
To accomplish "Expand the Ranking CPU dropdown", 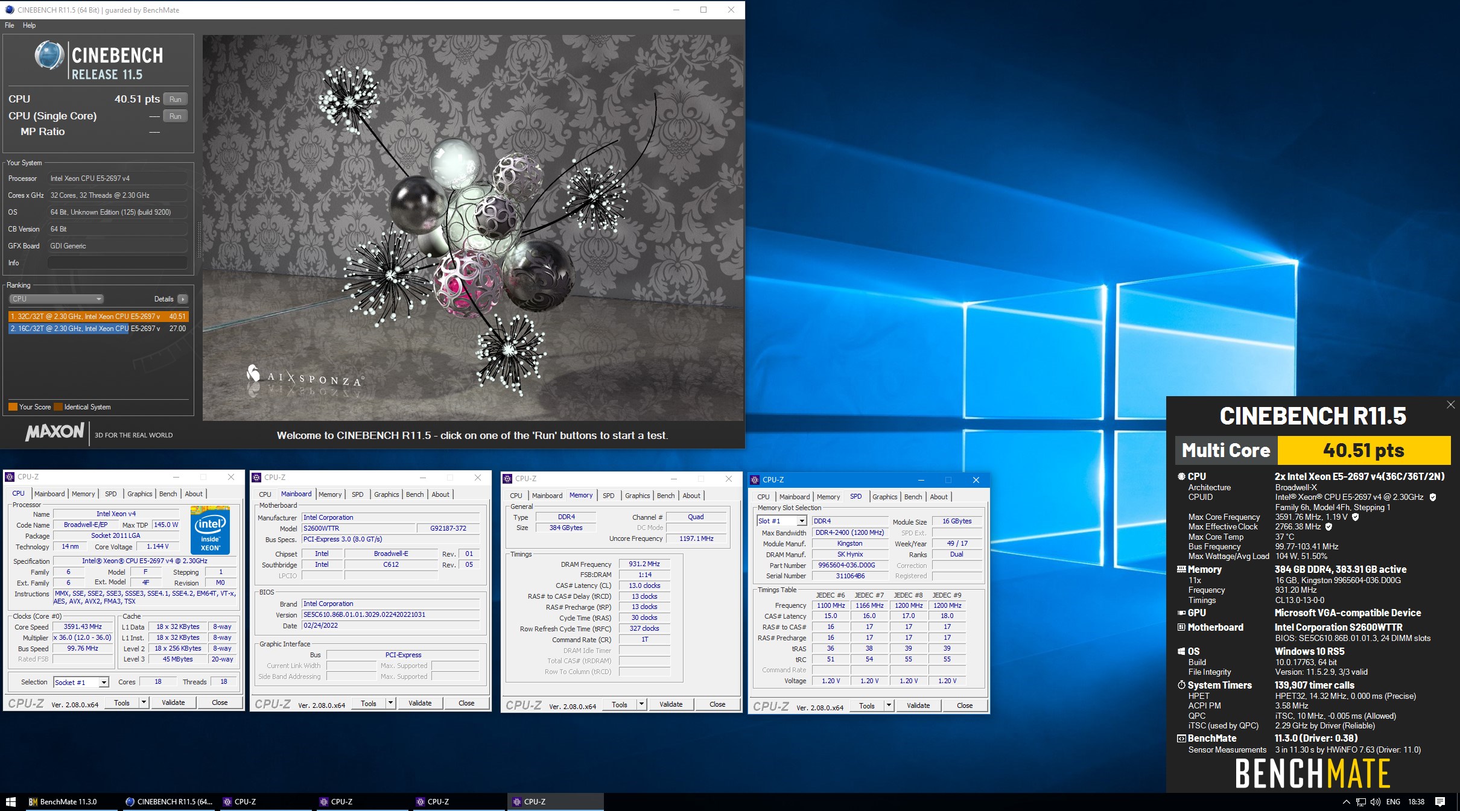I will (x=56, y=299).
